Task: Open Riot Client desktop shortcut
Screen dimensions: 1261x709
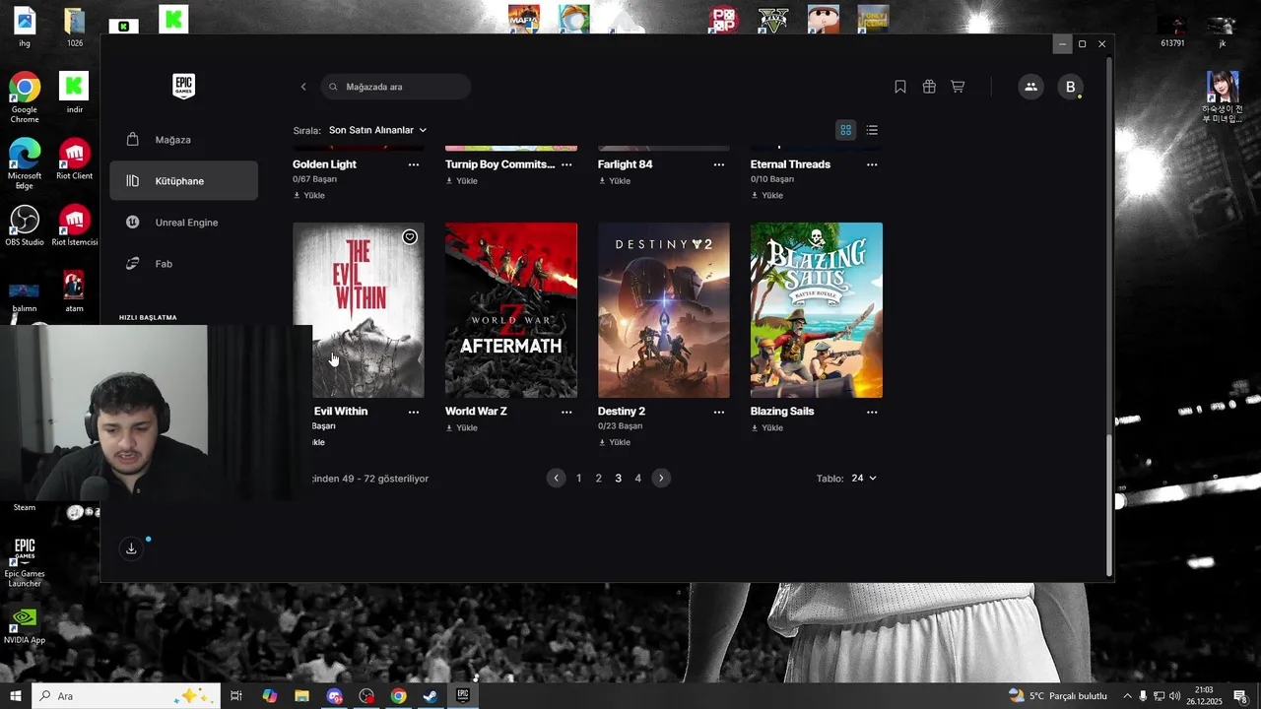Action: coord(75,160)
